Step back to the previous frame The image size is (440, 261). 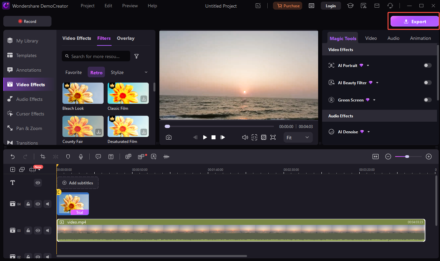(196, 137)
